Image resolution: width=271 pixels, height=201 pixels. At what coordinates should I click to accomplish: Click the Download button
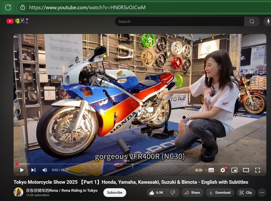220,192
